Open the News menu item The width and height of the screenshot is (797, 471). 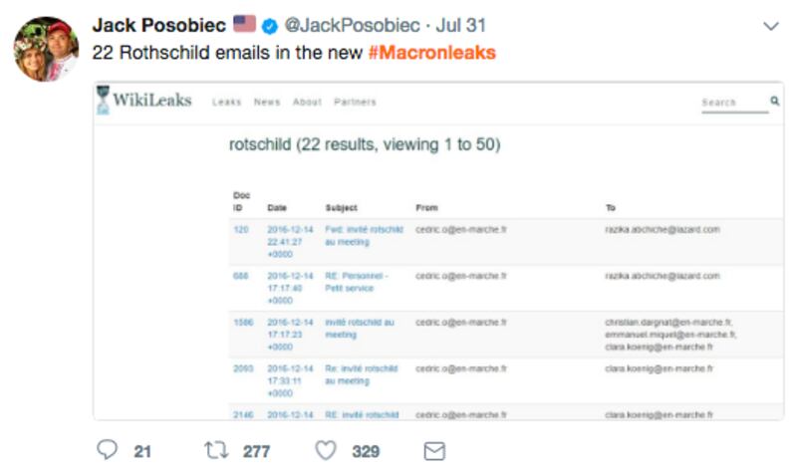(267, 103)
